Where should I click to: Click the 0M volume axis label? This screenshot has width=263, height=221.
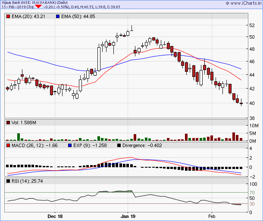(253, 141)
